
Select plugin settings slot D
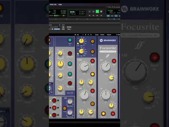91,35
